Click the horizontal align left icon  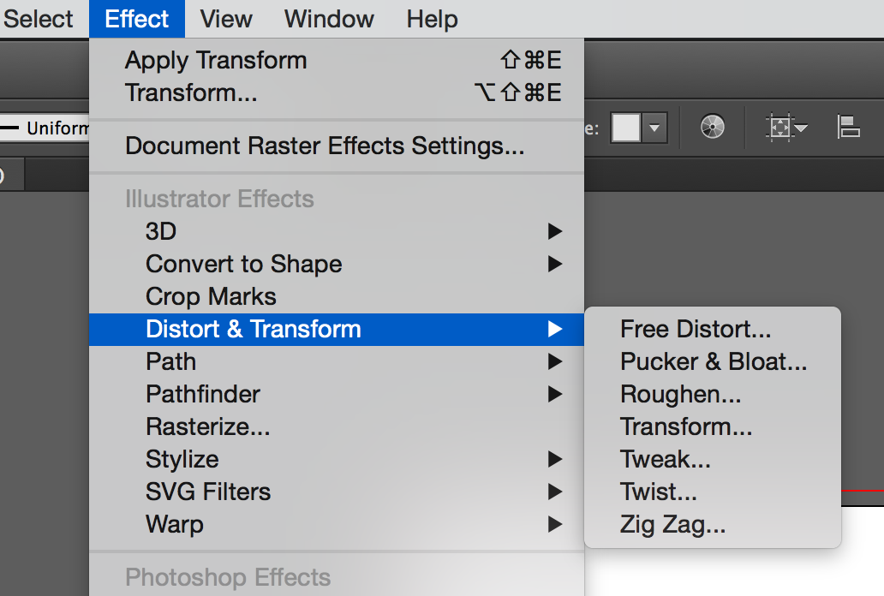(x=848, y=128)
